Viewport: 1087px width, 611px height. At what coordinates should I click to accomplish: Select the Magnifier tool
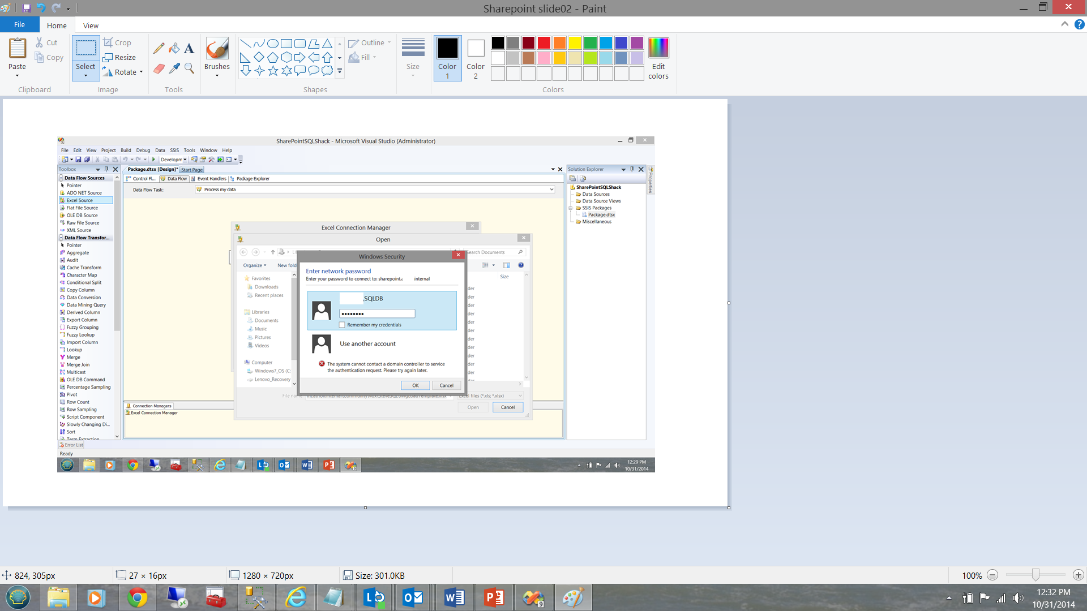coord(189,68)
